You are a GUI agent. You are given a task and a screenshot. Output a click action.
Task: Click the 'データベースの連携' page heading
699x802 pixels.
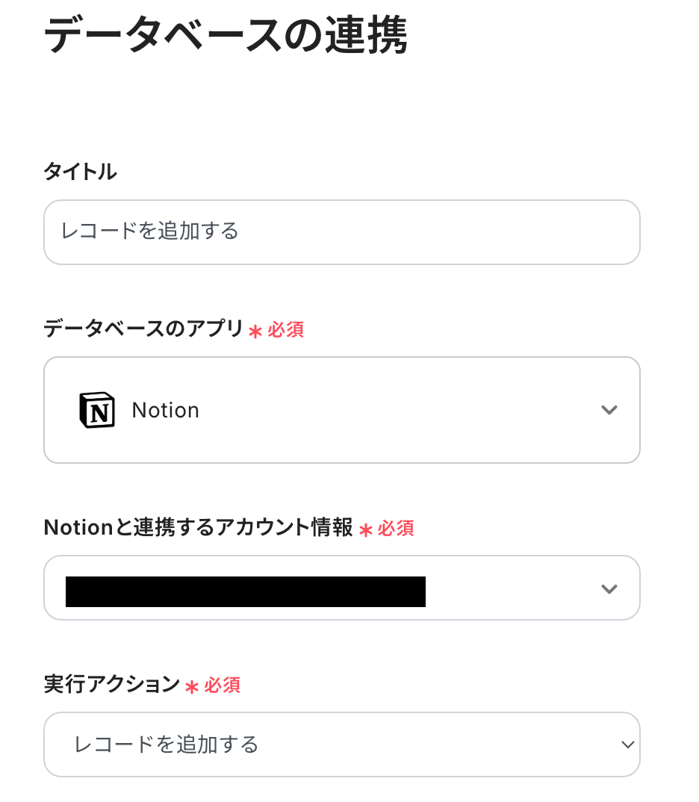(x=226, y=34)
